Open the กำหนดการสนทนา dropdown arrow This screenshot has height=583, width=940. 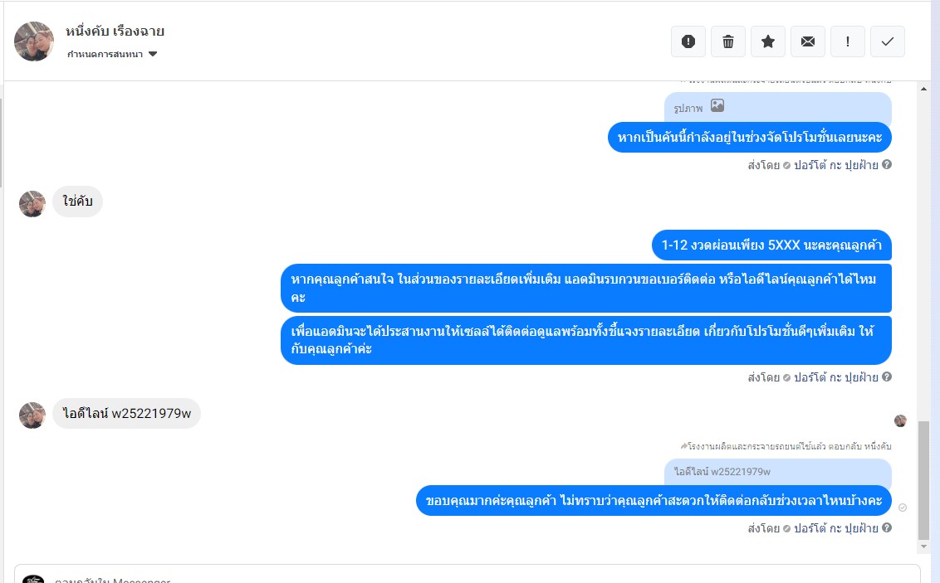(x=153, y=54)
